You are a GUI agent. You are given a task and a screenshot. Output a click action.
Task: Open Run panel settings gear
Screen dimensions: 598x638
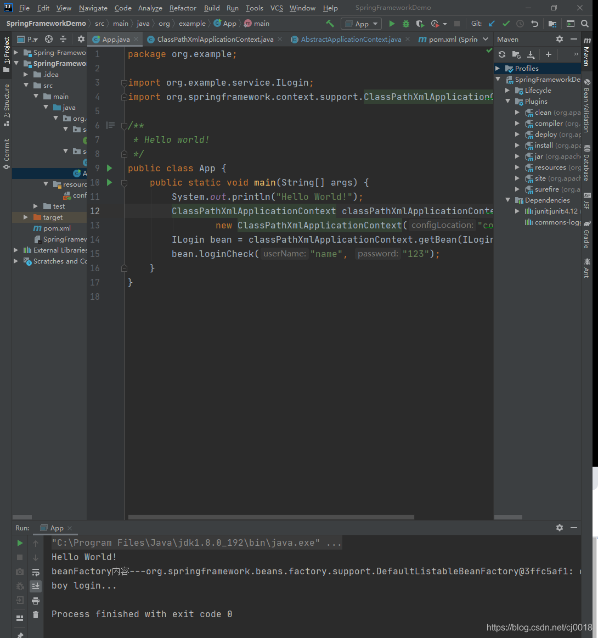[560, 527]
